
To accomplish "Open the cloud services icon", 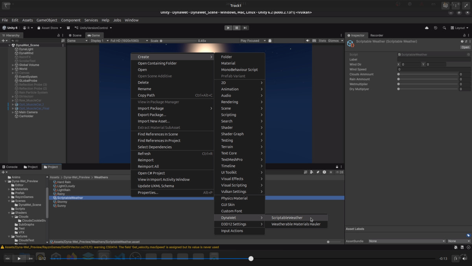I will point(427,28).
